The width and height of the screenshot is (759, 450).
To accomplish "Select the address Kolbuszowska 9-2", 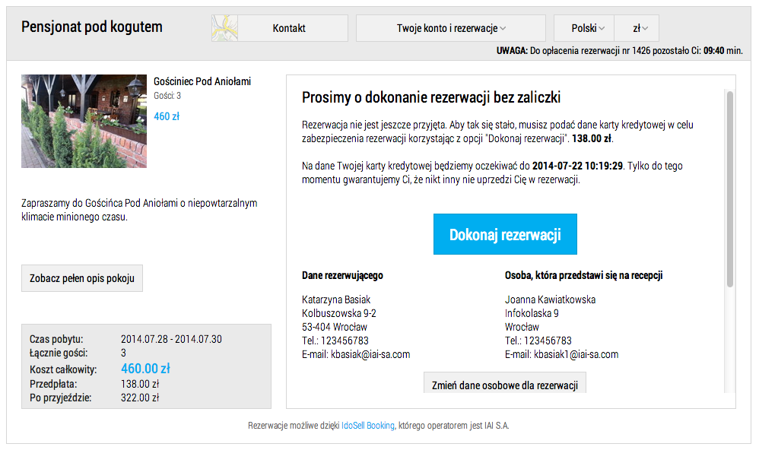I will 339,313.
